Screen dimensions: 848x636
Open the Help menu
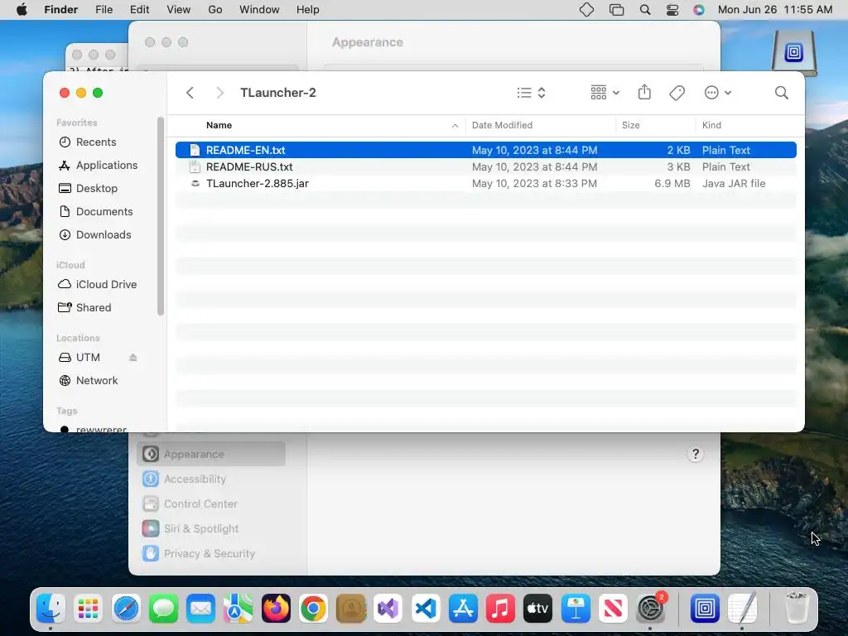pyautogui.click(x=308, y=10)
